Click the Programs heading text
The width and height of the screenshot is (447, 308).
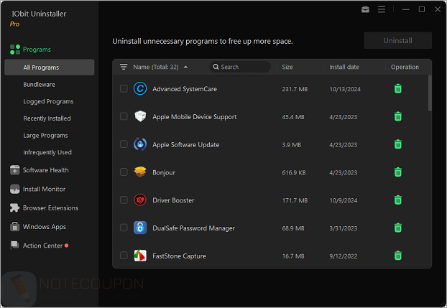tap(37, 50)
